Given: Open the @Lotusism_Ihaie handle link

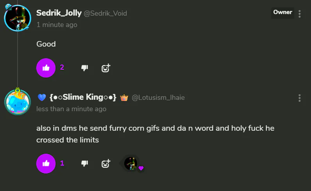Looking at the screenshot, I should [x=158, y=97].
